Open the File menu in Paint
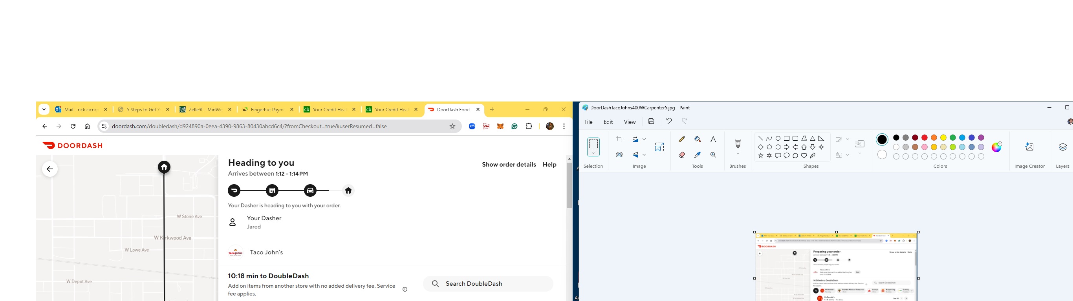 click(588, 122)
